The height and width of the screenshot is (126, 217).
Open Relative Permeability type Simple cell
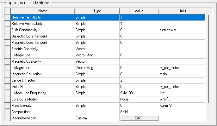97,24
